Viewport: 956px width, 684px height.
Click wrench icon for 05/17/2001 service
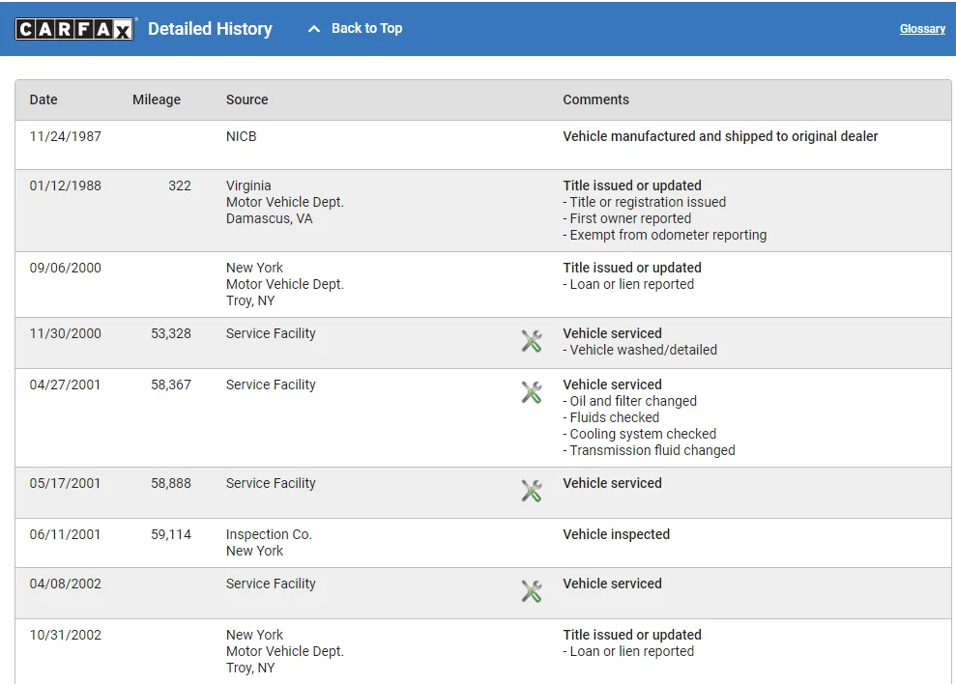(532, 490)
